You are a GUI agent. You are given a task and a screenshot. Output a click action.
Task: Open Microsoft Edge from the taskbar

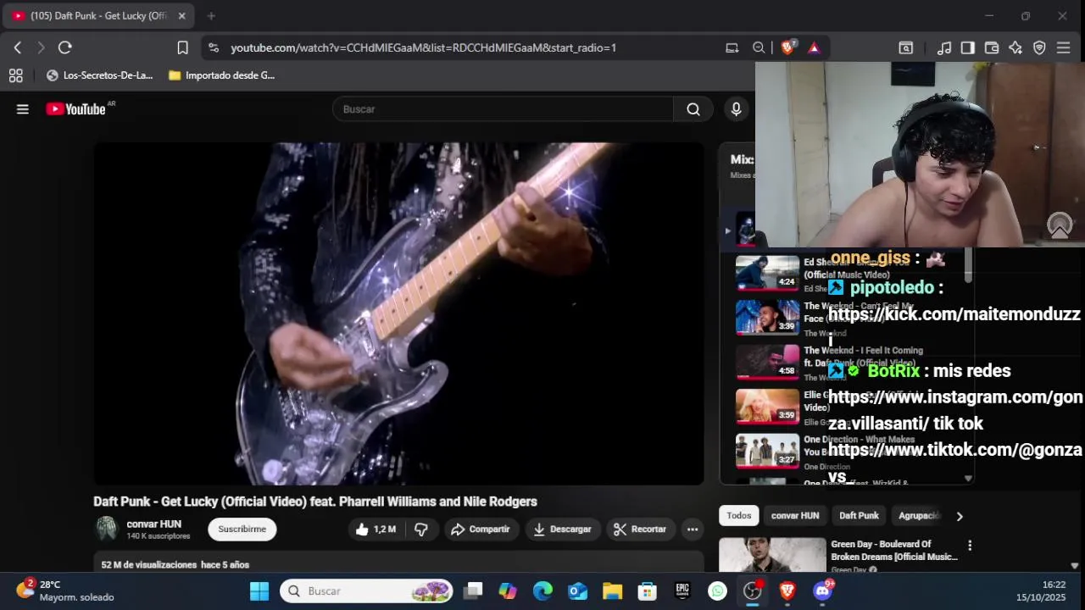542,591
